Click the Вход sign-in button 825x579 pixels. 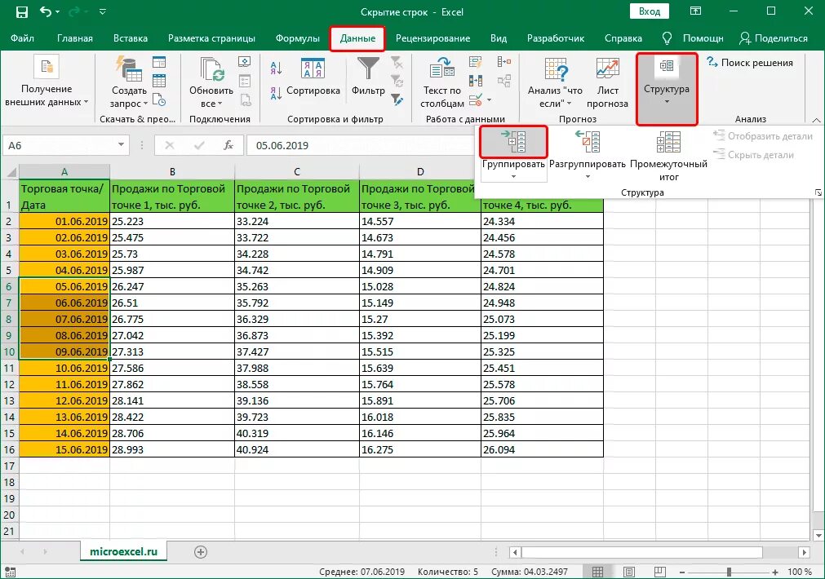point(650,11)
